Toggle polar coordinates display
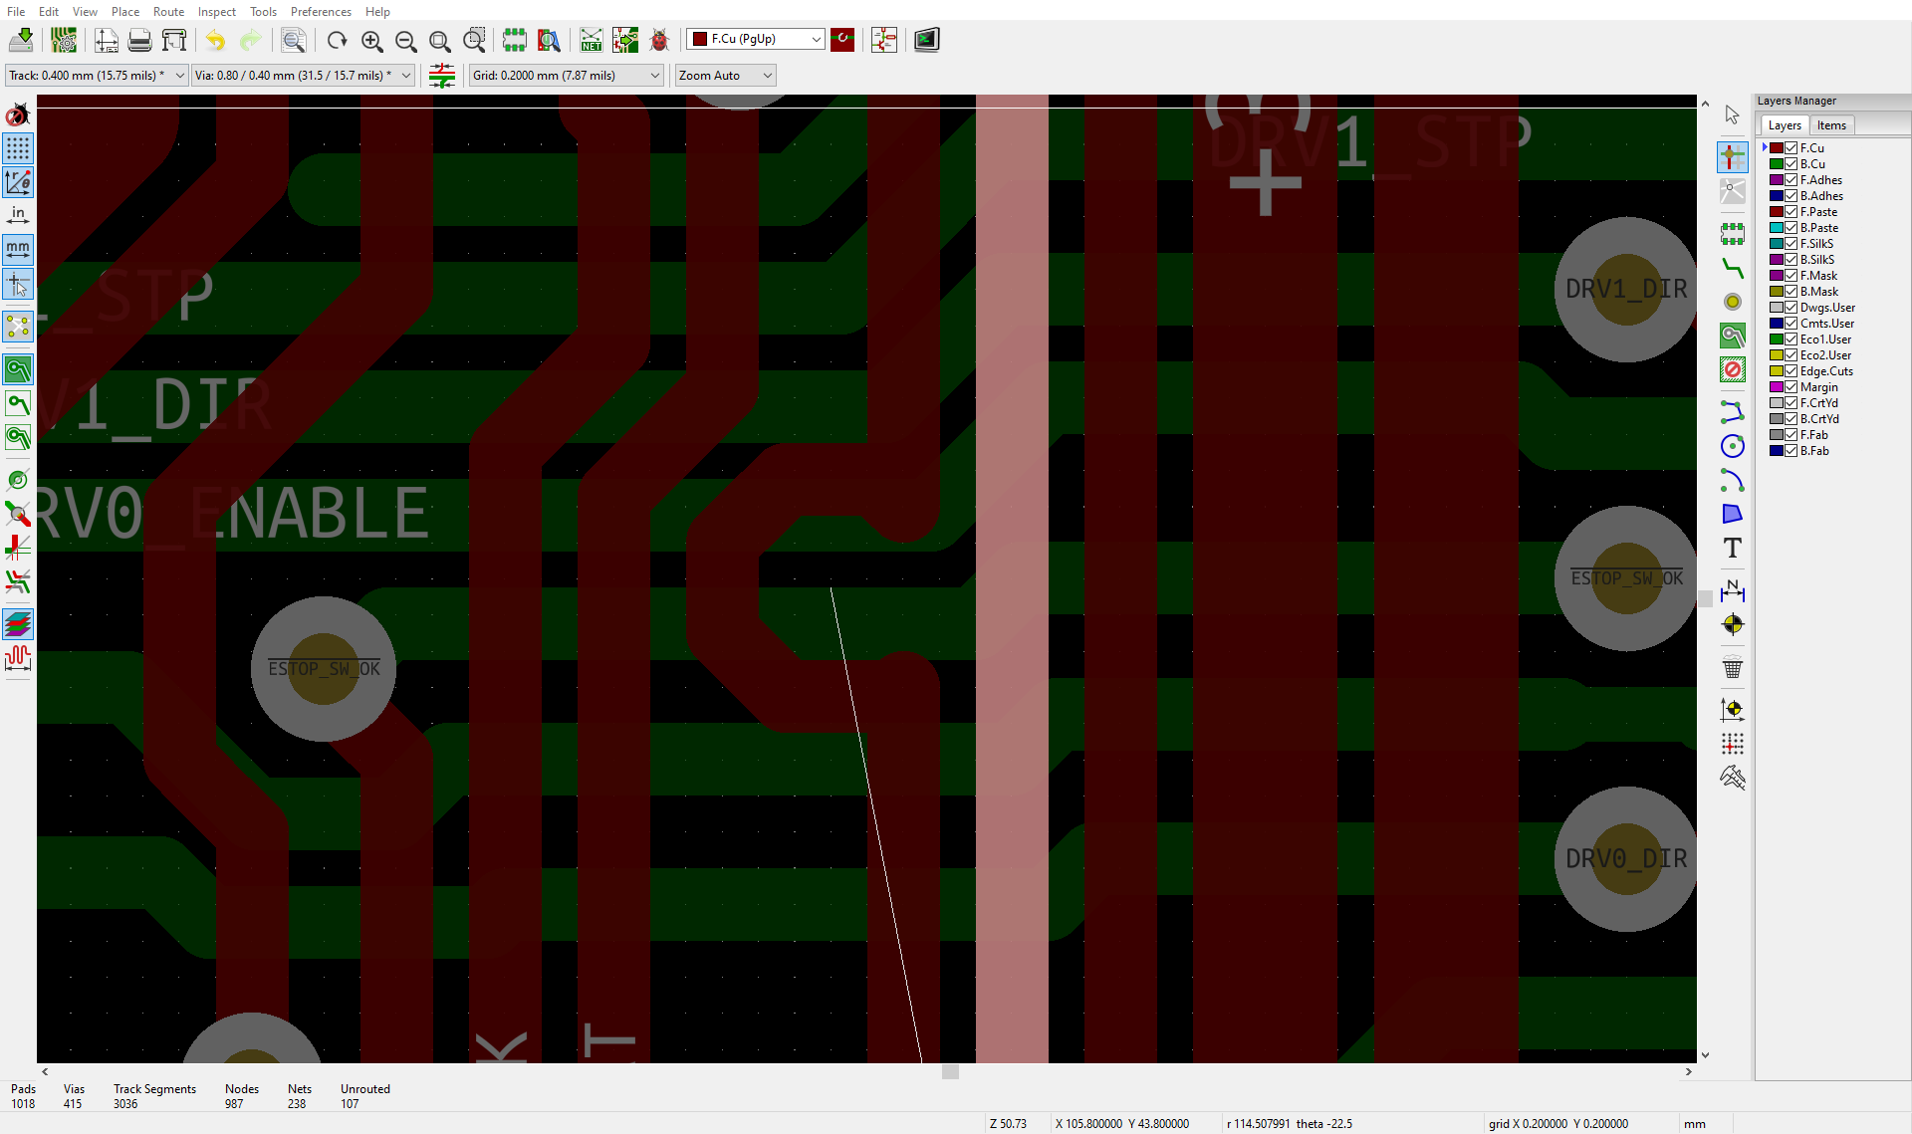This screenshot has height=1134, width=1912. 18,182
